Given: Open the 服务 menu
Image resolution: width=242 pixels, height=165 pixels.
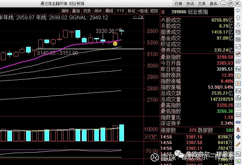Looking at the screenshot, I should (213, 3).
